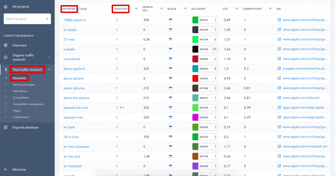Open keyword link adaware for mac

(x=76, y=108)
